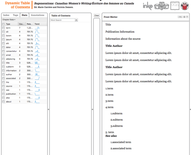Check the box for 'adipiscing' row

3,59
